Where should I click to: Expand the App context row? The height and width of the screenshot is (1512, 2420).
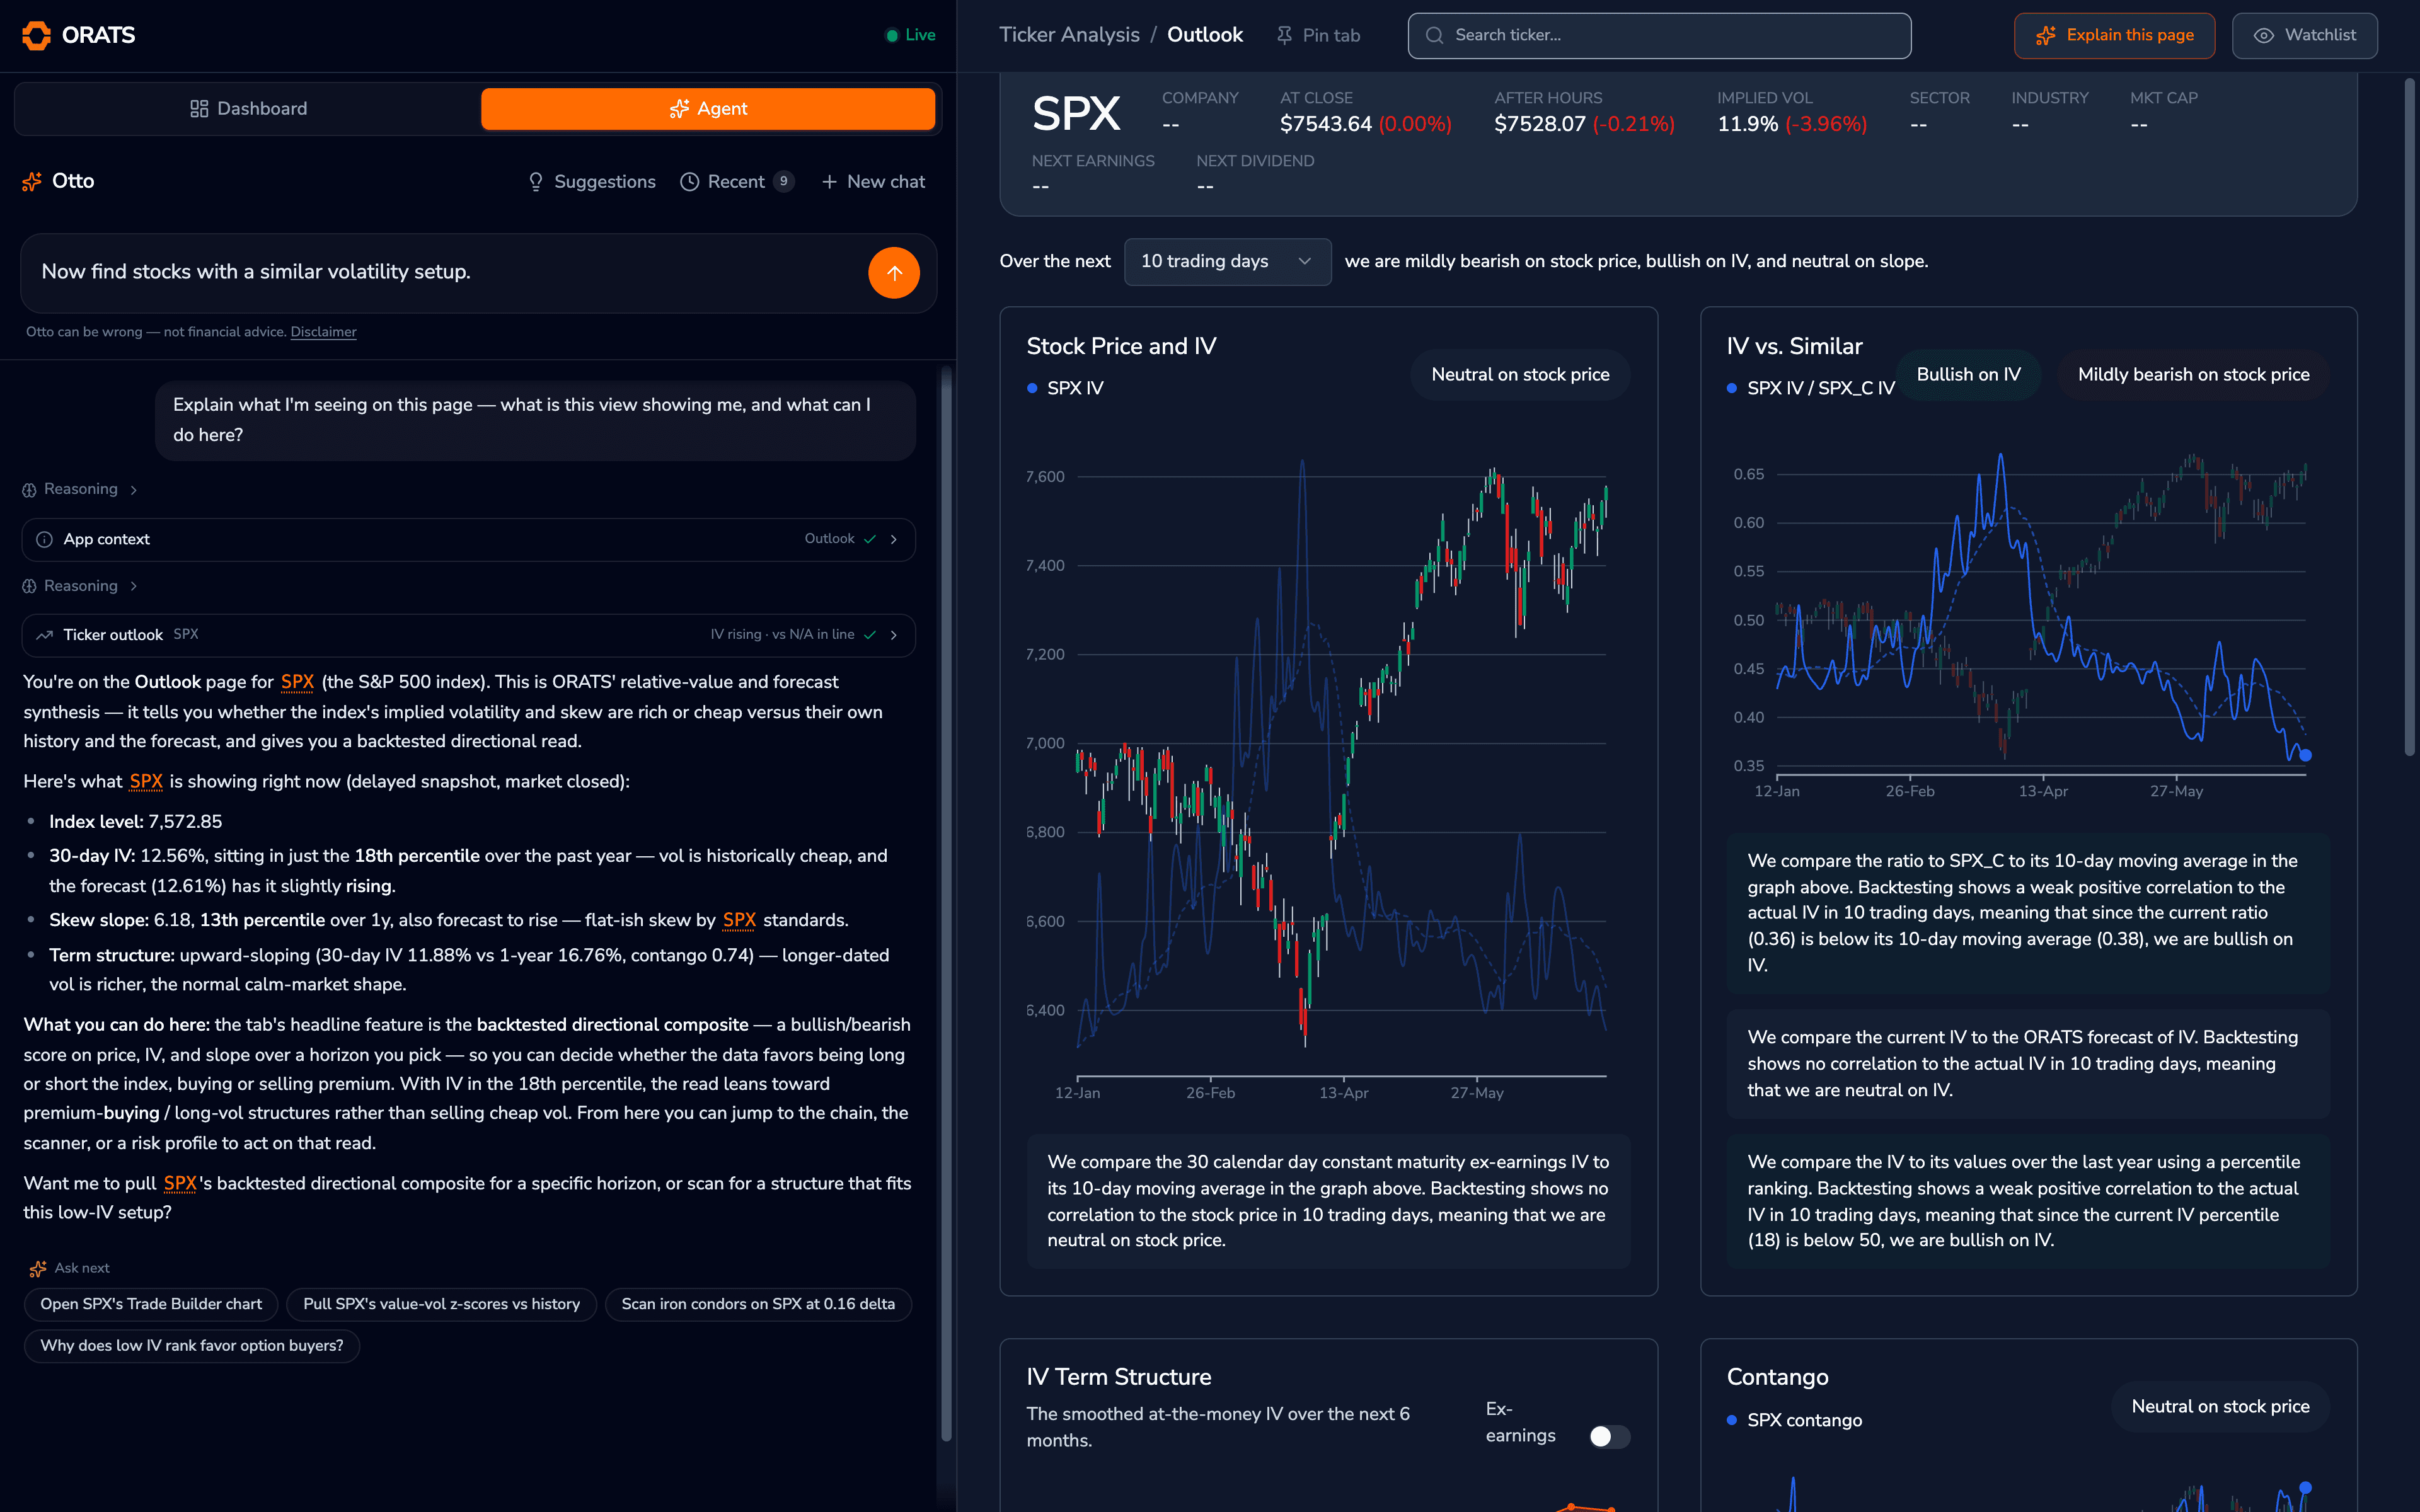468,539
